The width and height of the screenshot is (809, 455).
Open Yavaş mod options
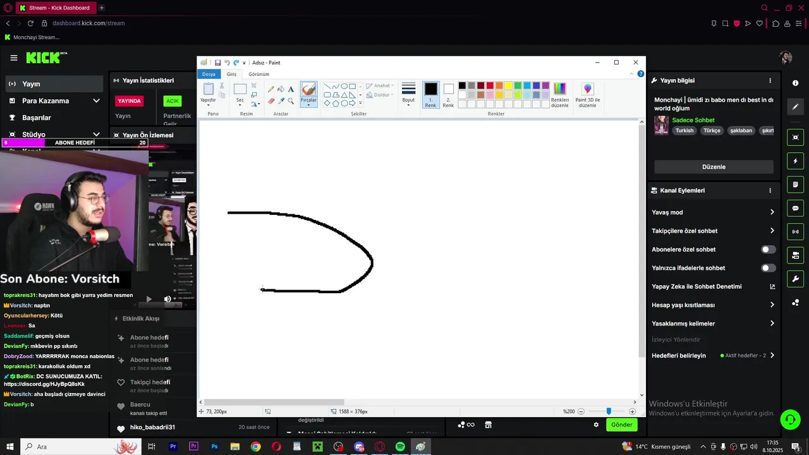point(714,212)
